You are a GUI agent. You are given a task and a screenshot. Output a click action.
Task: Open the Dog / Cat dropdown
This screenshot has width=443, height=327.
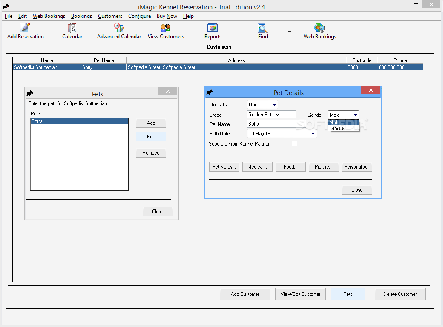[x=262, y=105]
